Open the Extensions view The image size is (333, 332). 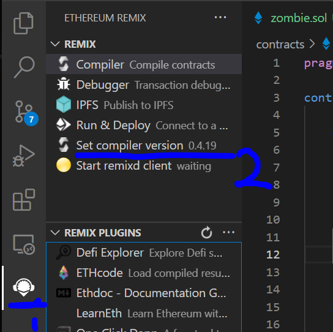(24, 200)
